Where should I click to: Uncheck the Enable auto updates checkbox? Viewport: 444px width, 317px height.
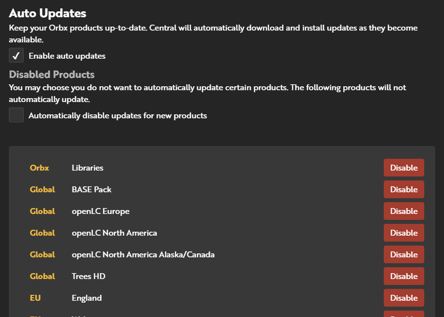[16, 55]
